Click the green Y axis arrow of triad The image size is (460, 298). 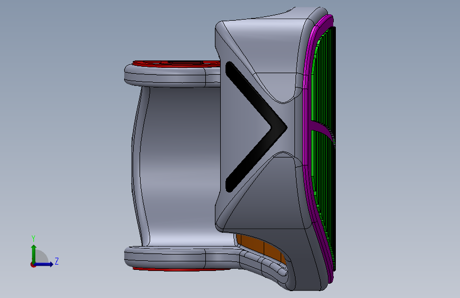click(34, 253)
